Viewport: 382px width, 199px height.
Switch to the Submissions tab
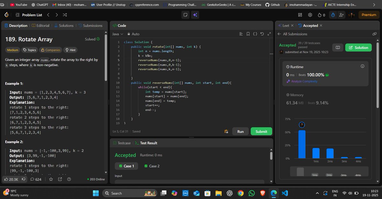click(x=90, y=25)
